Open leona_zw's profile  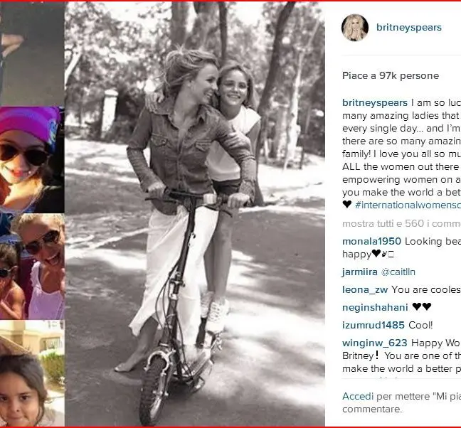(366, 289)
